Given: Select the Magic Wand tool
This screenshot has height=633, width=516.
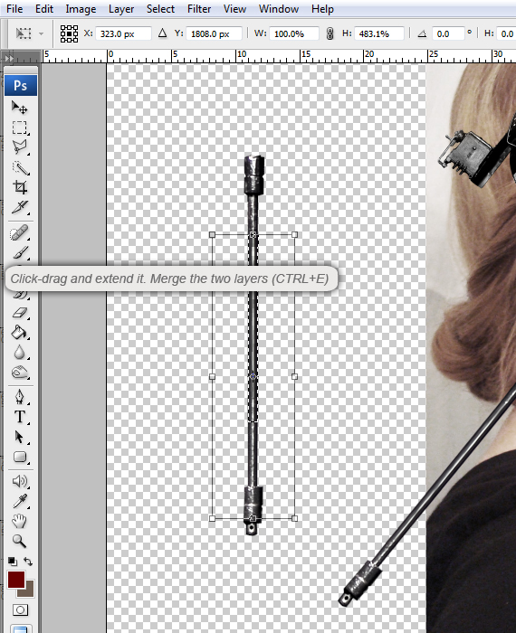Looking at the screenshot, I should pyautogui.click(x=19, y=167).
